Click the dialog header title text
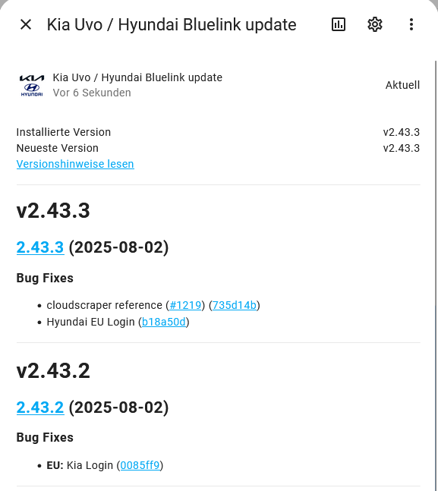The width and height of the screenshot is (438, 491). pos(172,25)
